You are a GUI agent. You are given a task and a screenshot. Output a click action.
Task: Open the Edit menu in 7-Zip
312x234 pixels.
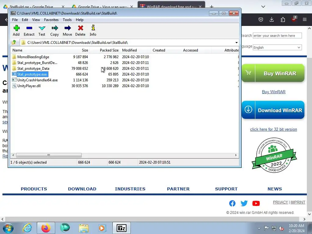tap(25, 20)
